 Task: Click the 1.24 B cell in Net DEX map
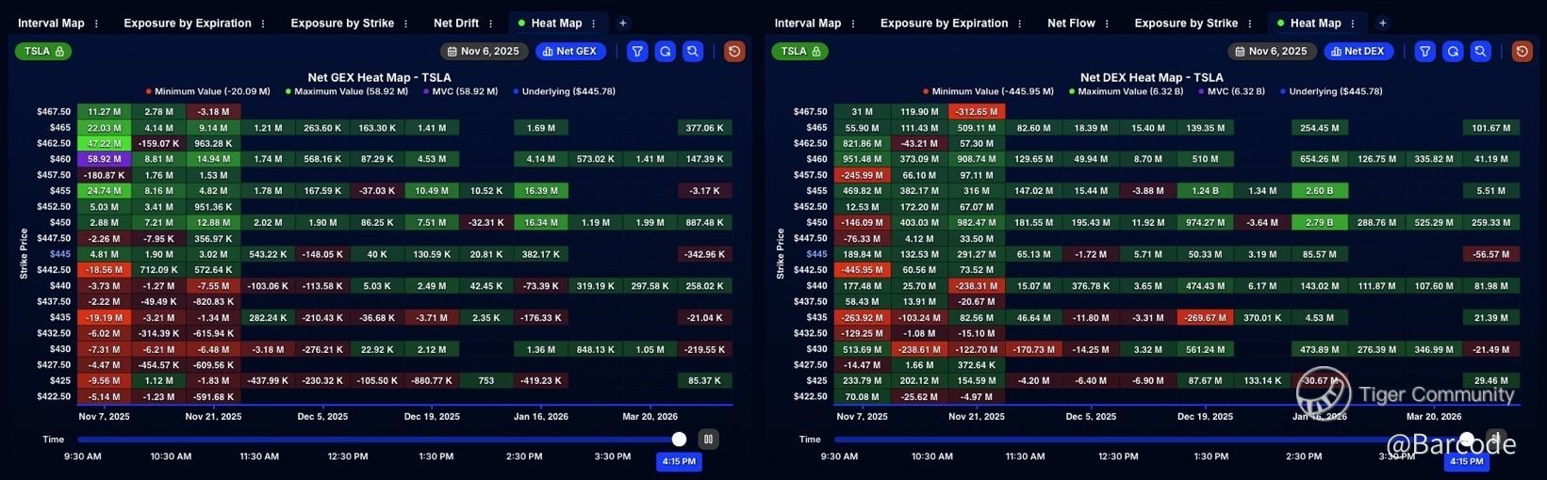[x=1205, y=191]
